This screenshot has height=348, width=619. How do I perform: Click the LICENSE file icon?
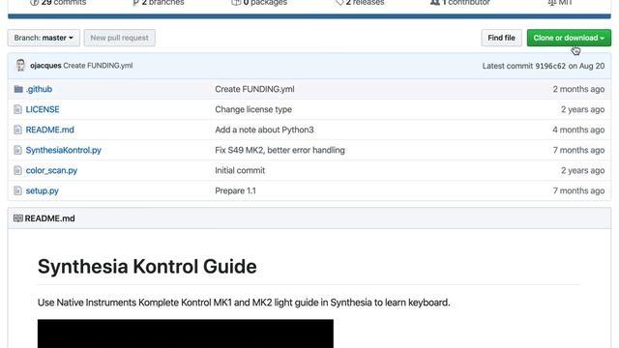click(17, 109)
